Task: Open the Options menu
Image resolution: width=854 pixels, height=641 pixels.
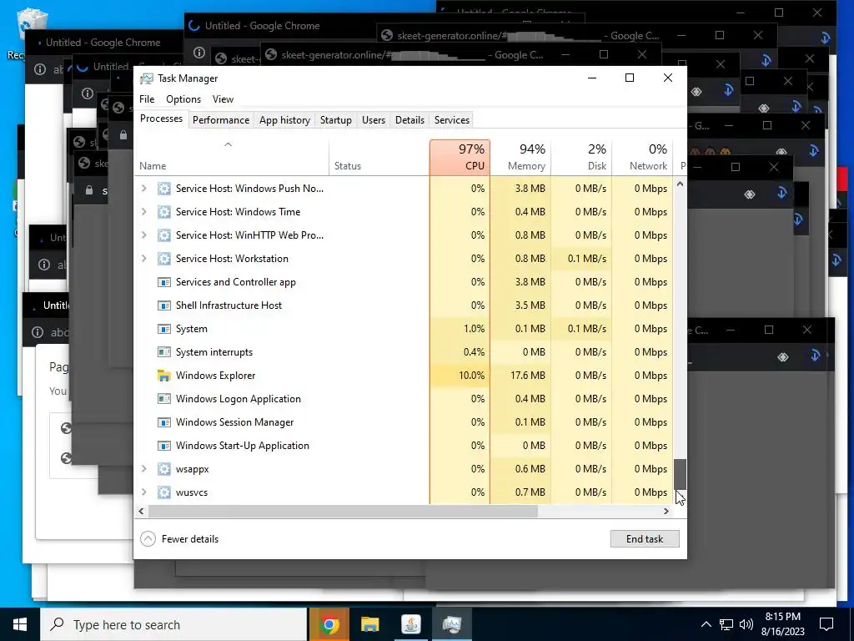Action: click(x=183, y=99)
